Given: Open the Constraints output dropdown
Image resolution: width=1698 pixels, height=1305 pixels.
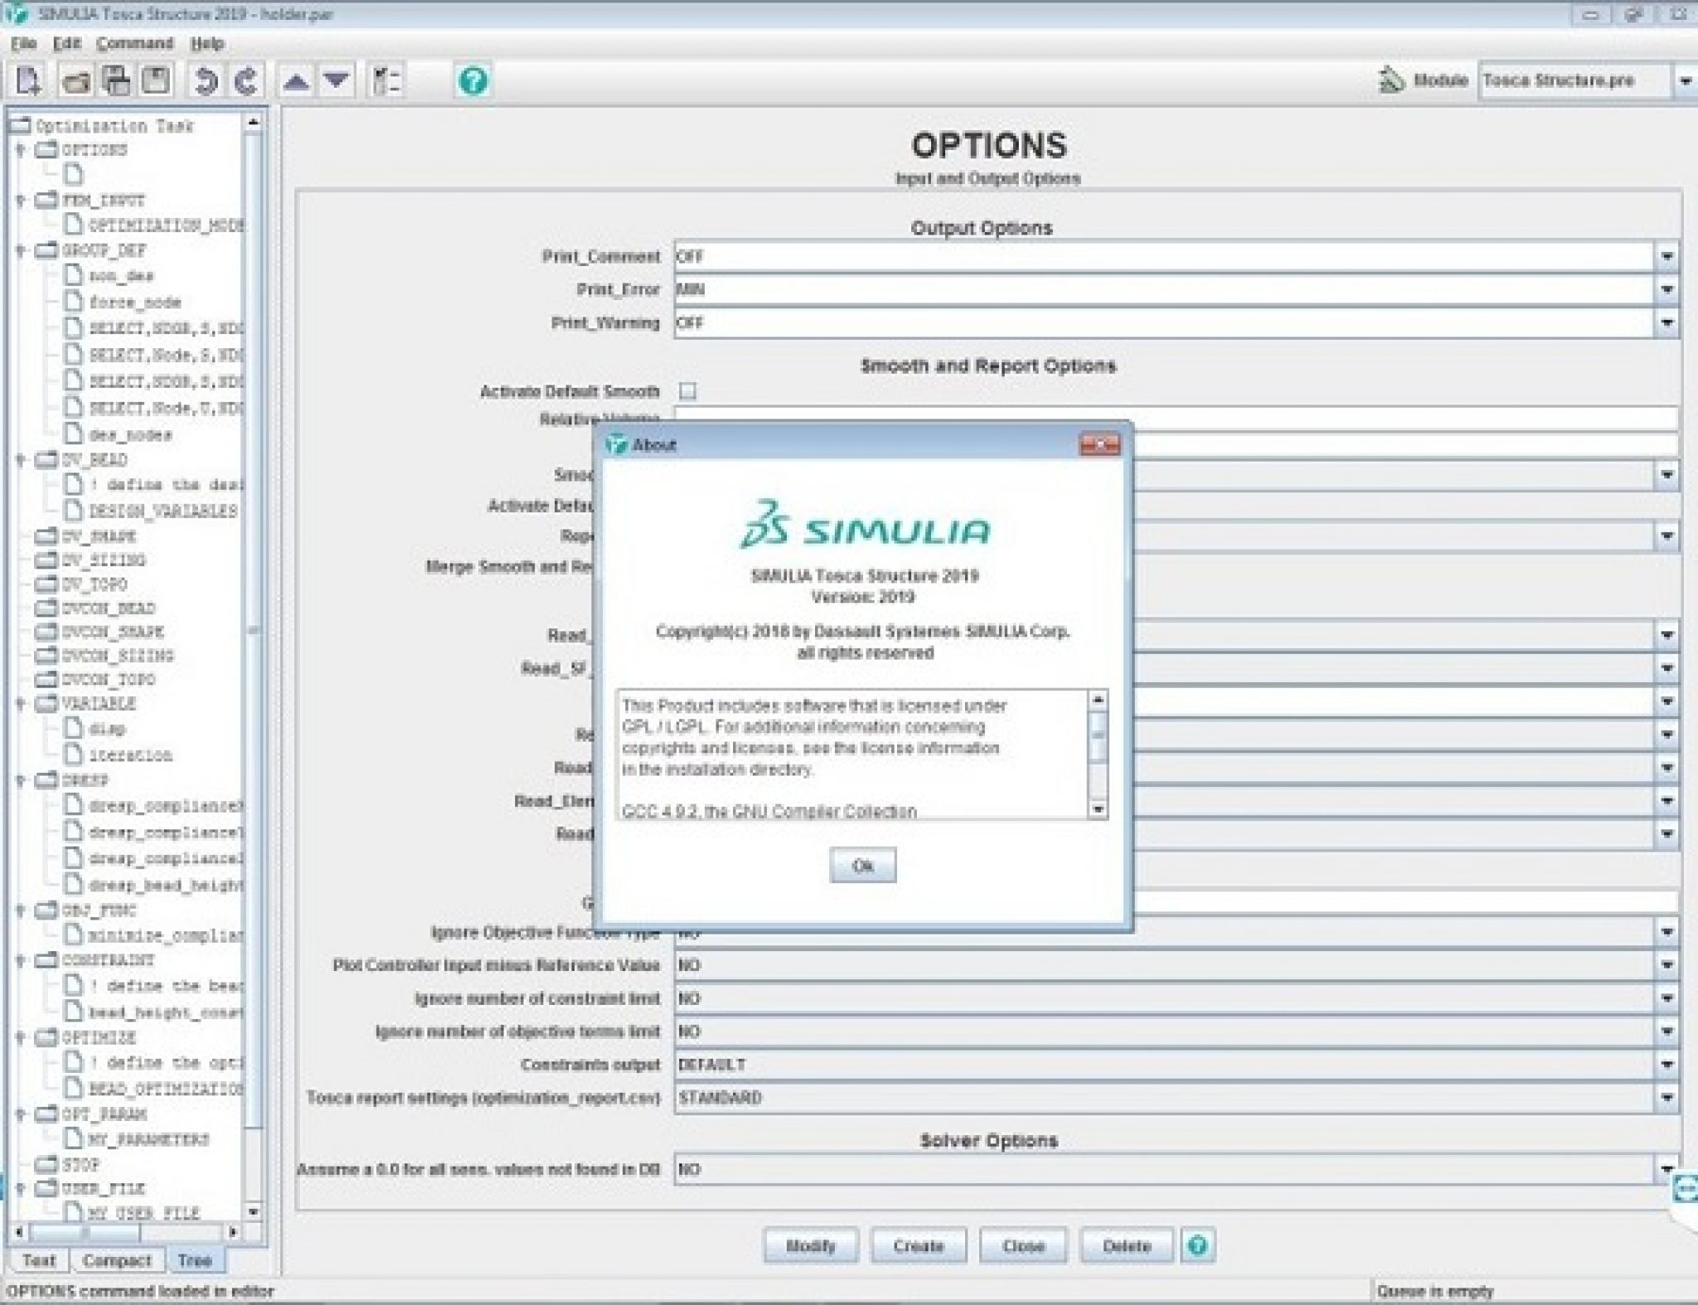Looking at the screenshot, I should [1666, 1065].
